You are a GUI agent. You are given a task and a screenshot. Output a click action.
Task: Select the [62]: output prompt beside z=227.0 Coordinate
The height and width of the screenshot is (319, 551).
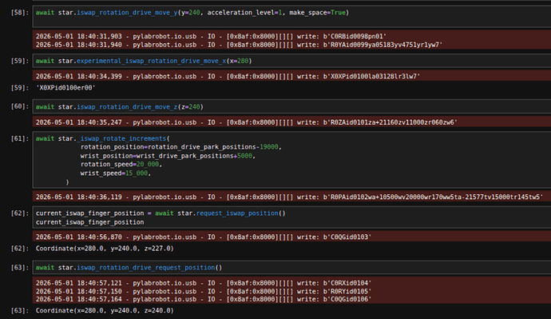[20, 249]
